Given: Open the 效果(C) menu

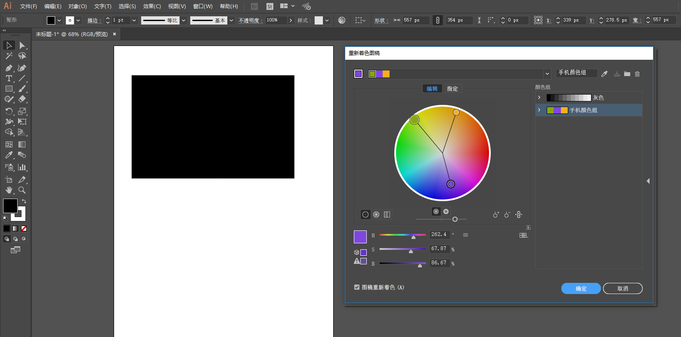Looking at the screenshot, I should [x=152, y=6].
